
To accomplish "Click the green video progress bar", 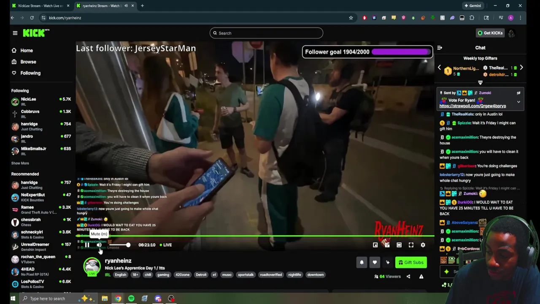I will pyautogui.click(x=255, y=236).
